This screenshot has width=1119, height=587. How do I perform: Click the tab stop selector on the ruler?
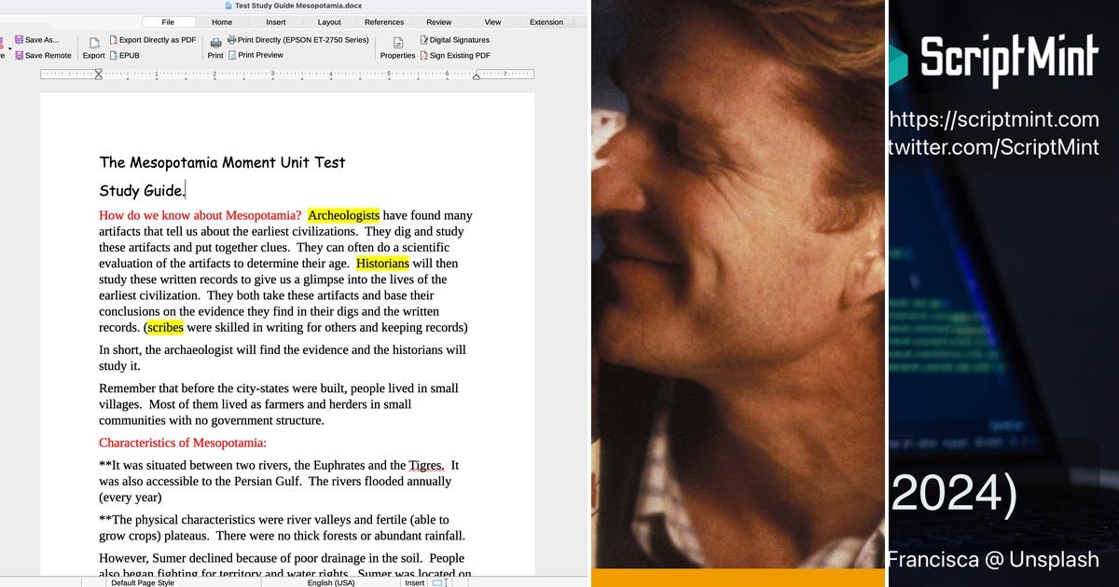coord(98,73)
